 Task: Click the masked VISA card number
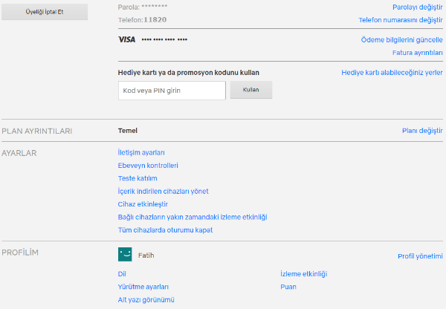tap(164, 39)
